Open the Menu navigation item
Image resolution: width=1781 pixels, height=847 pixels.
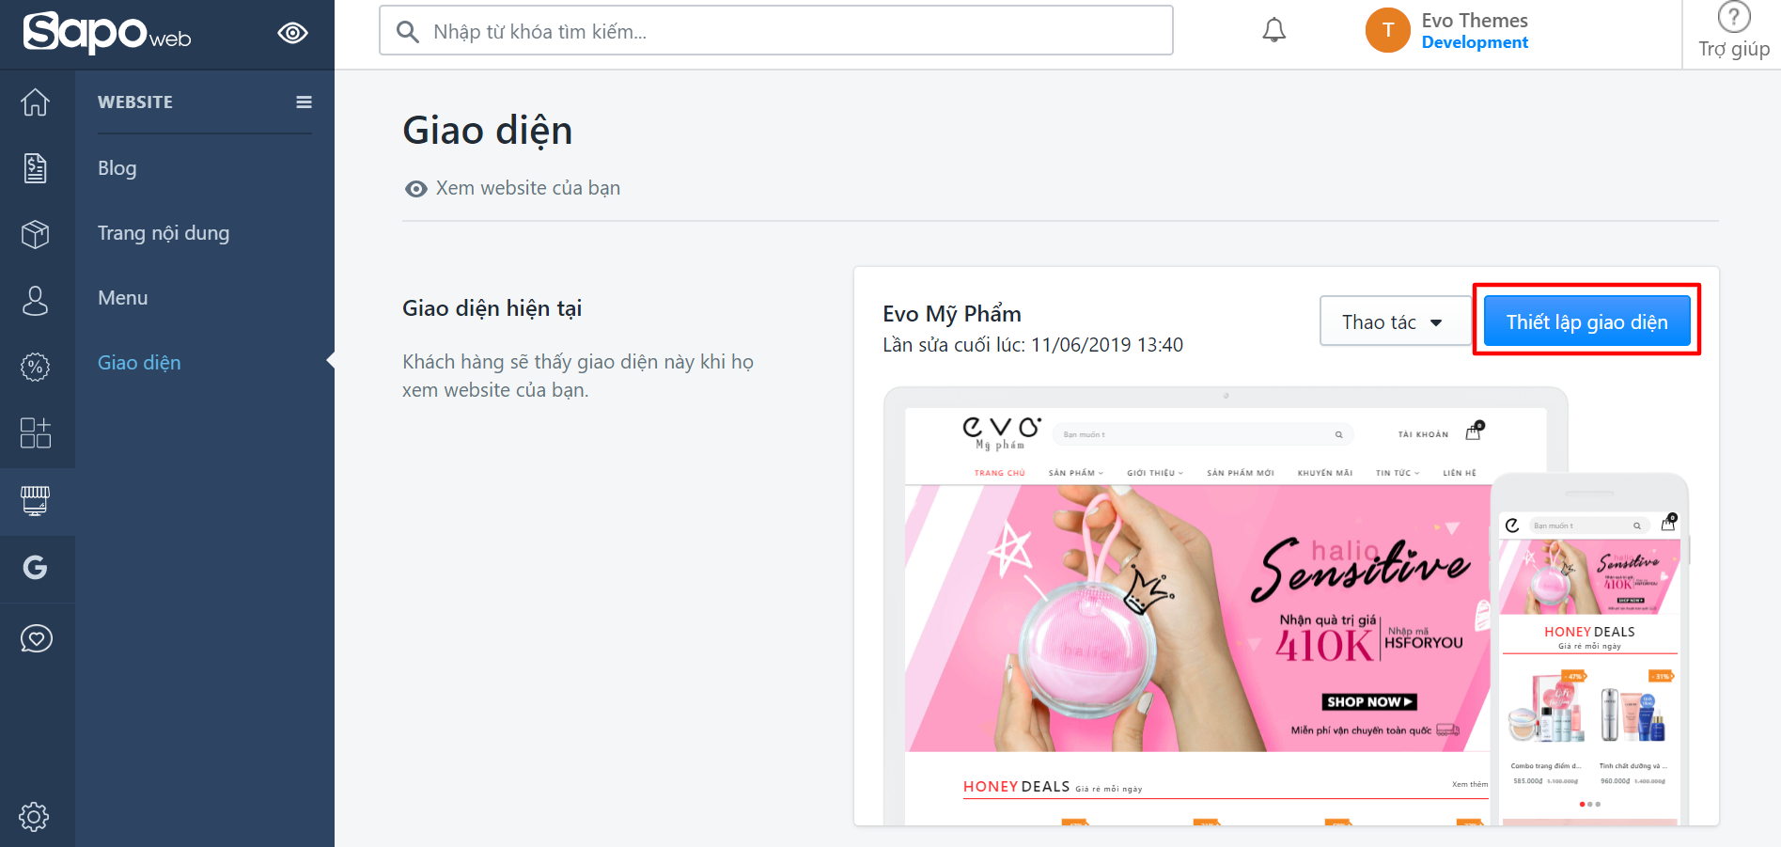[x=123, y=298]
